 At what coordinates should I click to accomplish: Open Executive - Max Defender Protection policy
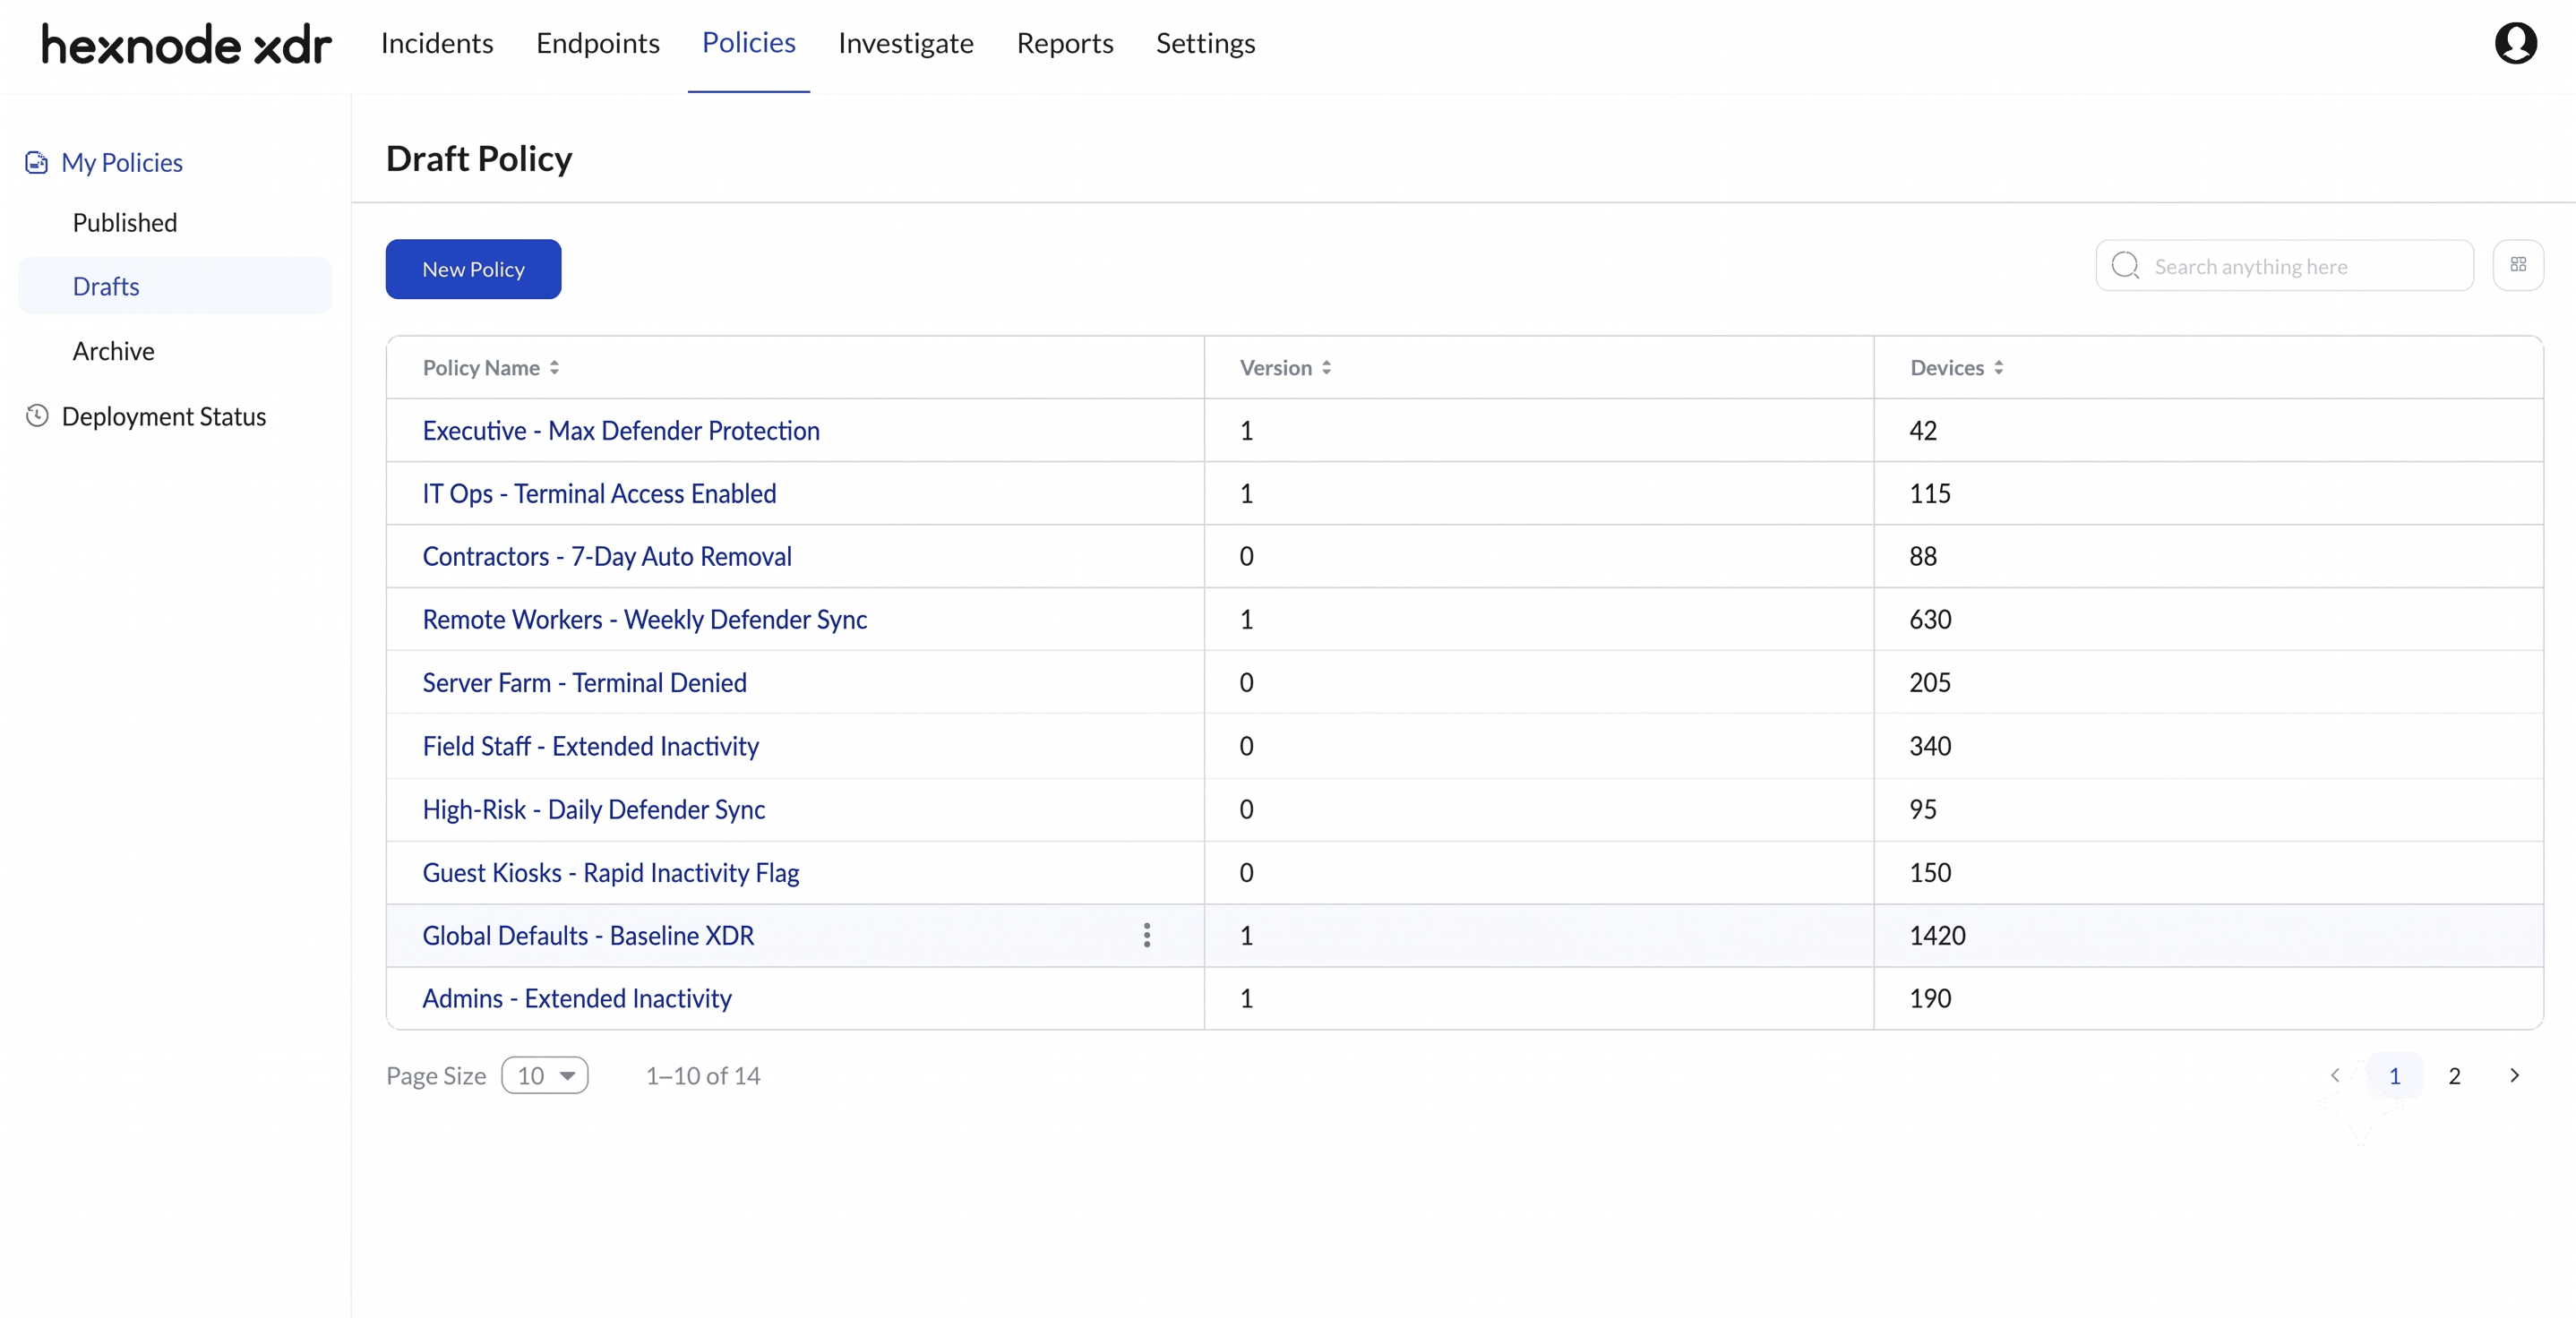tap(621, 430)
